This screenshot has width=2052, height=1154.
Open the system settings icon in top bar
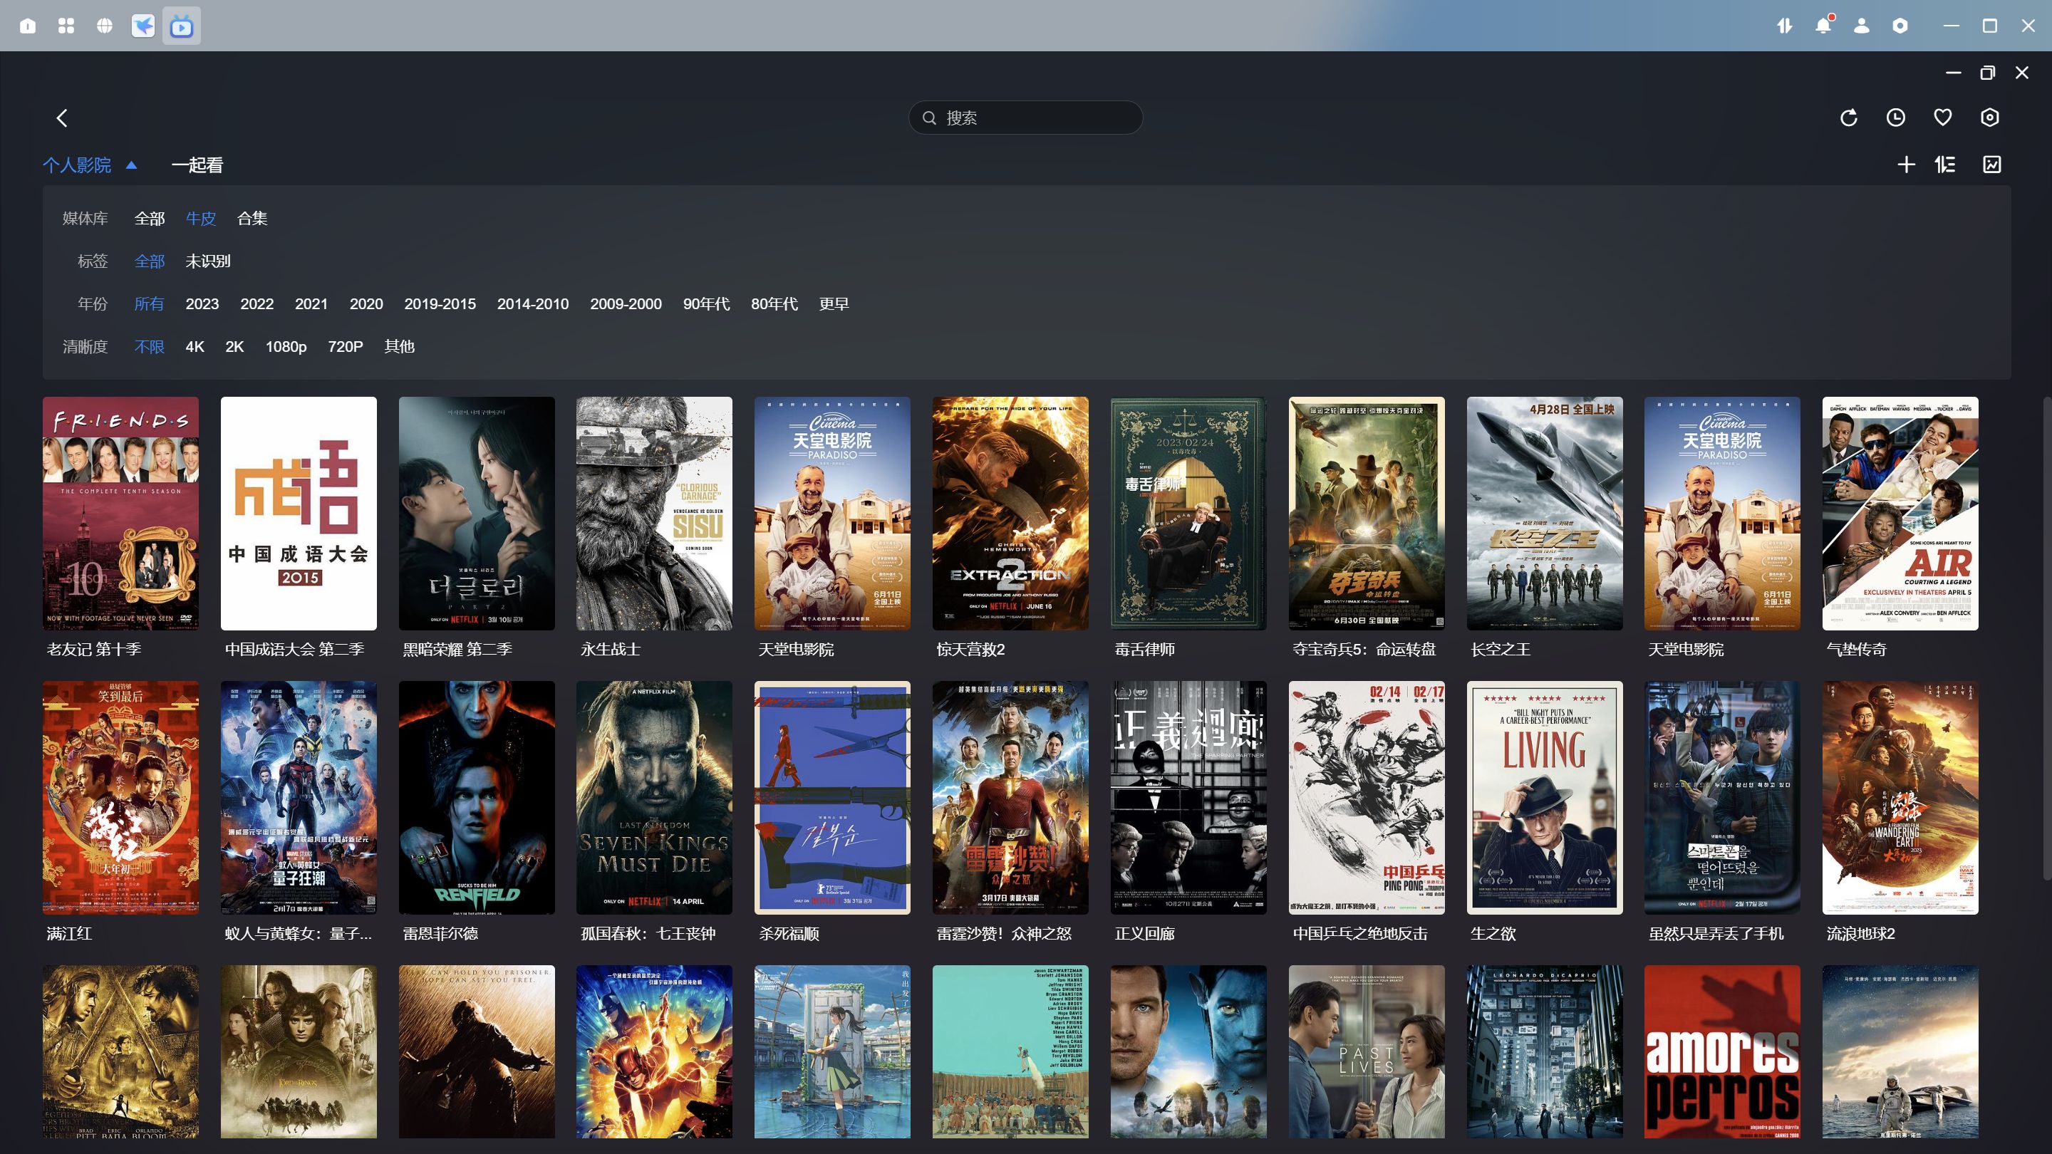pyautogui.click(x=1901, y=26)
